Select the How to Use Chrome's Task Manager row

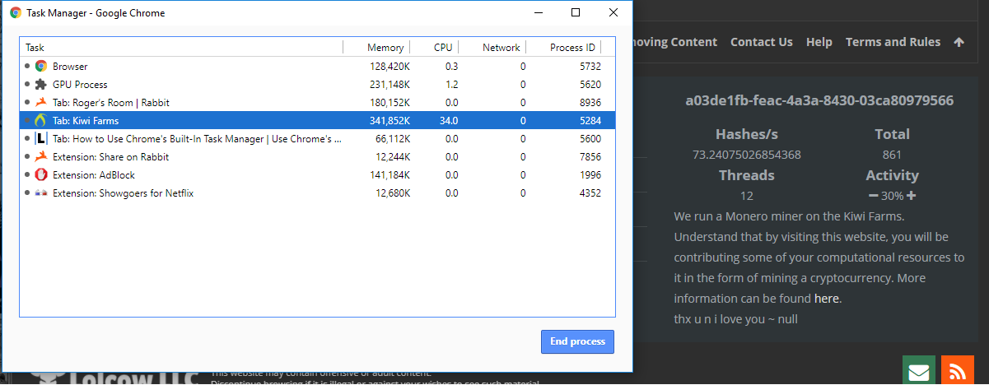317,139
